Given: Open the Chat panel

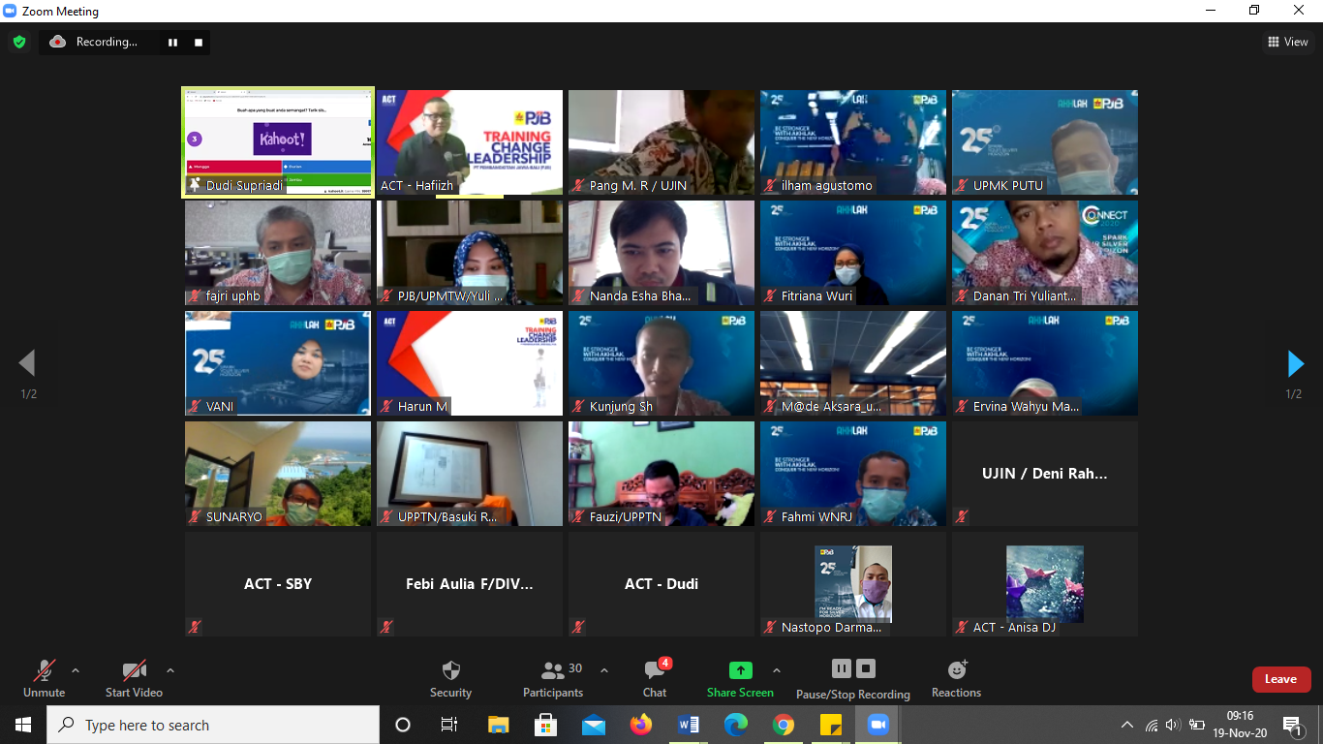Looking at the screenshot, I should click(x=655, y=678).
